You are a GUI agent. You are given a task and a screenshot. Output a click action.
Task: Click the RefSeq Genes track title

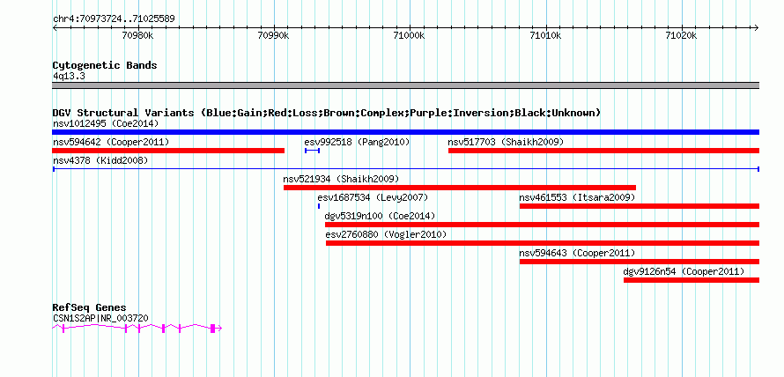89,307
